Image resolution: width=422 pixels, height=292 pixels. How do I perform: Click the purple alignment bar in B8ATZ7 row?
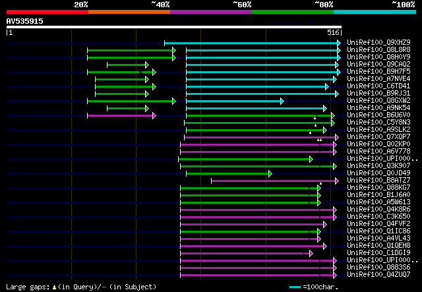pyautogui.click(x=274, y=181)
